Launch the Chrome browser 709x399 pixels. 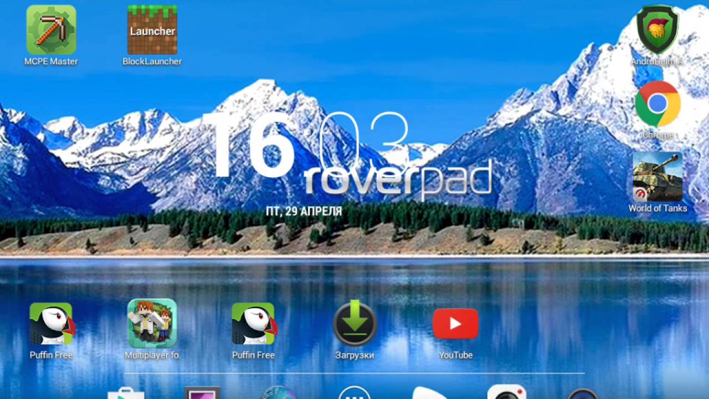657,104
